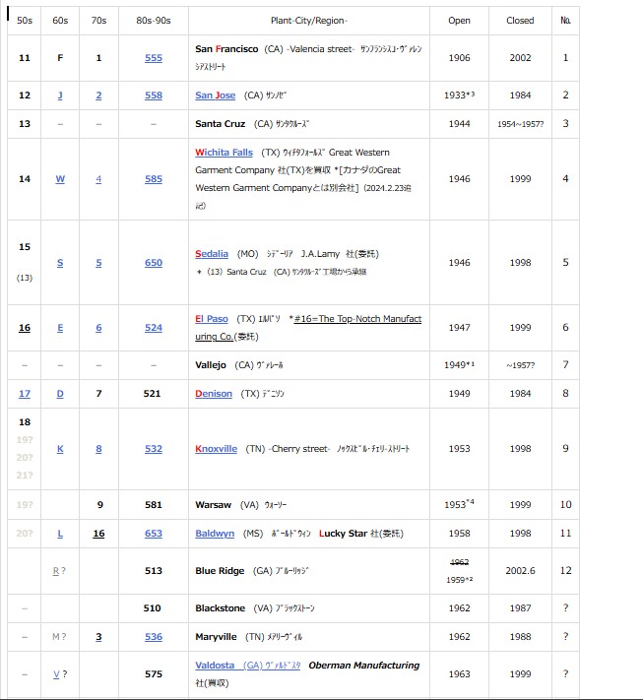643x700 pixels.
Task: Open the Wichita Falls plant link
Action: pos(224,153)
